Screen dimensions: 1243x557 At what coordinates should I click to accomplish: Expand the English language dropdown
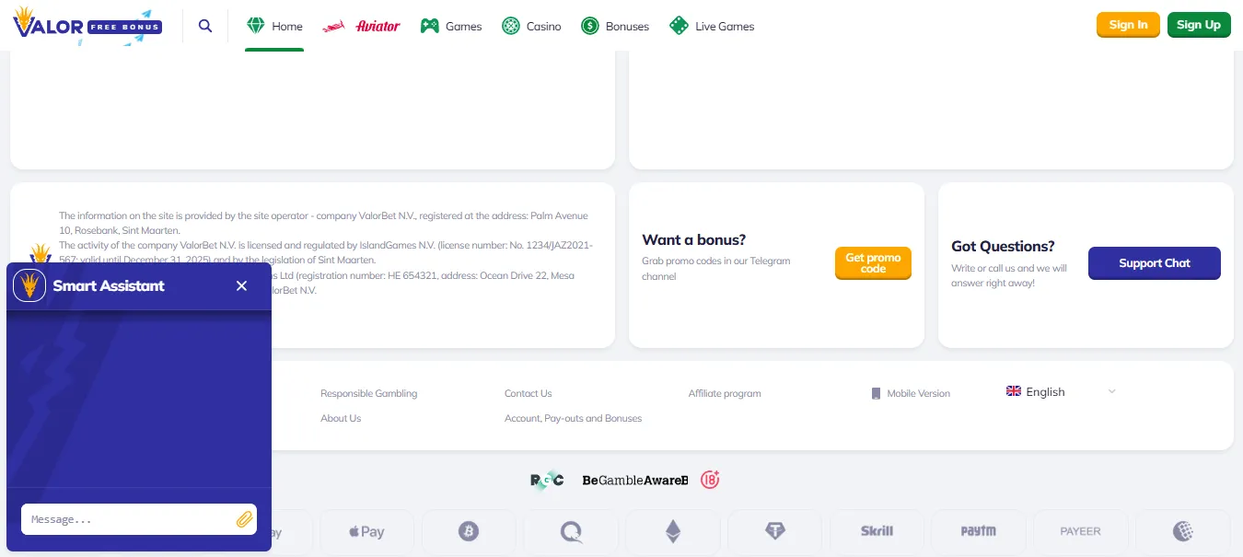click(x=1061, y=392)
